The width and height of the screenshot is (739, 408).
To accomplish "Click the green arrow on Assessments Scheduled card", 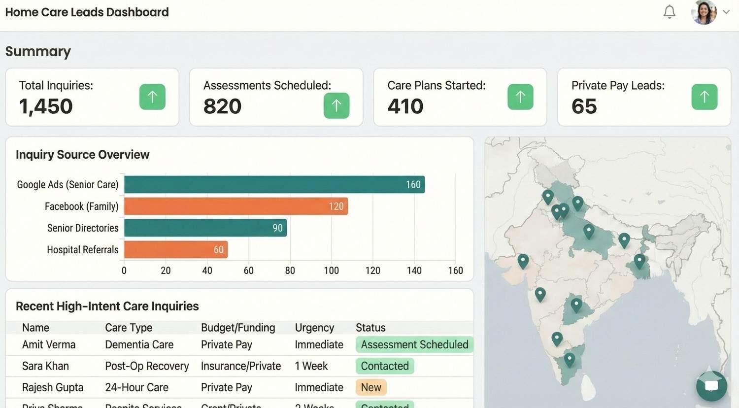I will pyautogui.click(x=336, y=105).
